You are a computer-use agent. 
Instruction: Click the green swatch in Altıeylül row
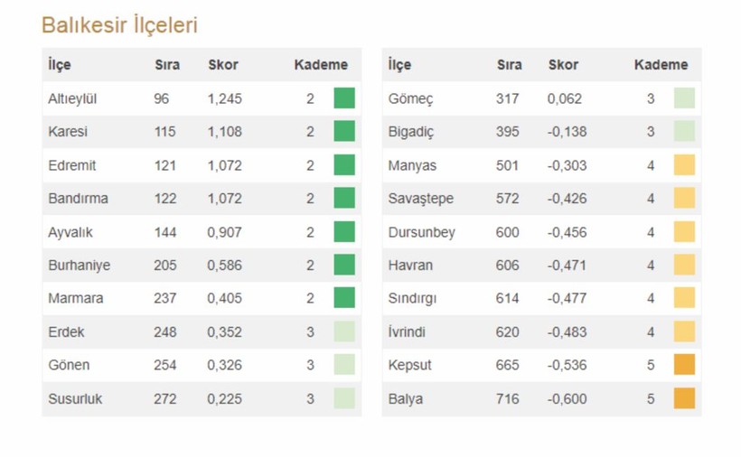pos(344,98)
